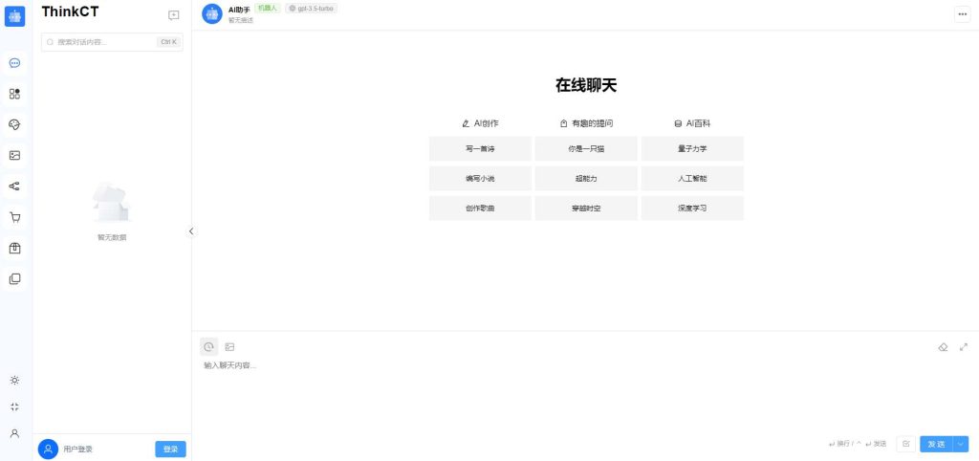Select the 量子力学 prompt
Viewport: 979px width, 461px height.
click(x=692, y=148)
